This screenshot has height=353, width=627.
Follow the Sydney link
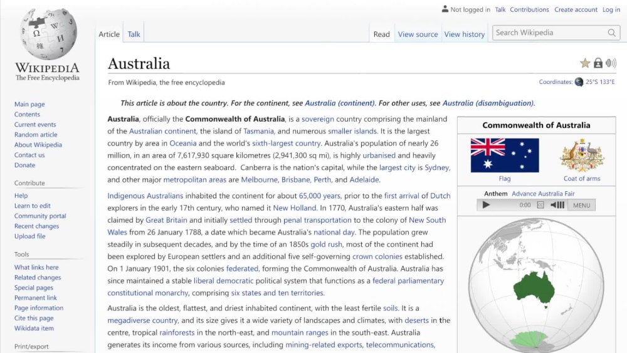[436, 167]
